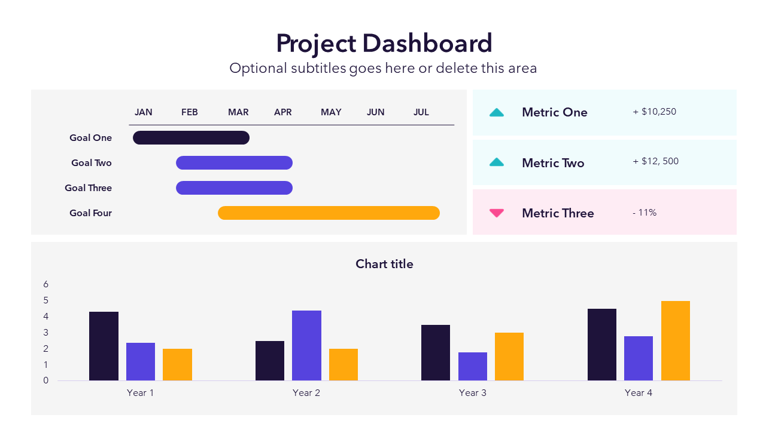The image size is (766, 430).
Task: Click the teal up arrow beside Metric One
Action: 497,112
